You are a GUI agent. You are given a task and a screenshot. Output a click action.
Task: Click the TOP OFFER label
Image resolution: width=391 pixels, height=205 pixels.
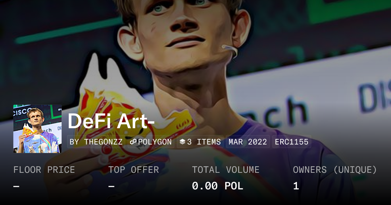coord(134,170)
